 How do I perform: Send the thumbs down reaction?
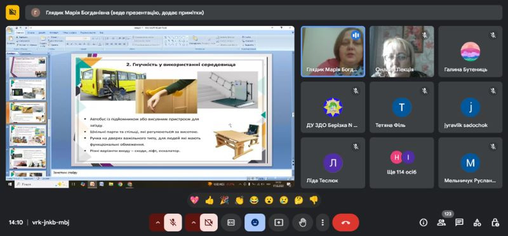[314, 200]
